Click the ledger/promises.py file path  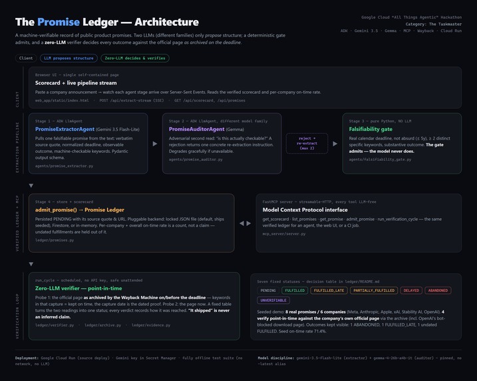55,240
